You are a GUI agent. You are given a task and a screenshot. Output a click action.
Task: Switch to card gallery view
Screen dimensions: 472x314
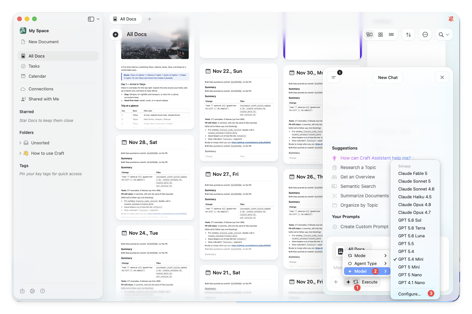pyautogui.click(x=369, y=34)
